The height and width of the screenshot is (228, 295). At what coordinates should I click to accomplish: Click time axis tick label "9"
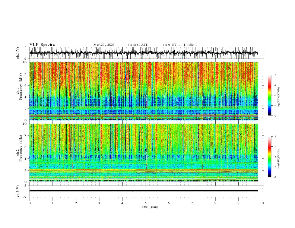[x=238, y=203]
